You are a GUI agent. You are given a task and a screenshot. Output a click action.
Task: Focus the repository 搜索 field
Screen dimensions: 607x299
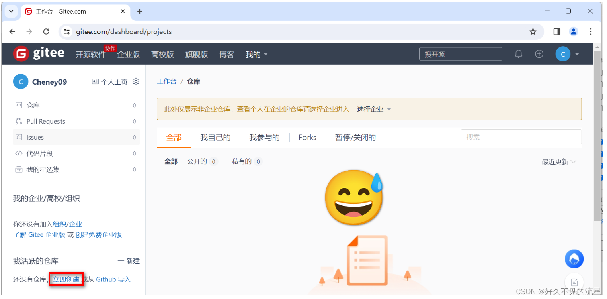(521, 137)
